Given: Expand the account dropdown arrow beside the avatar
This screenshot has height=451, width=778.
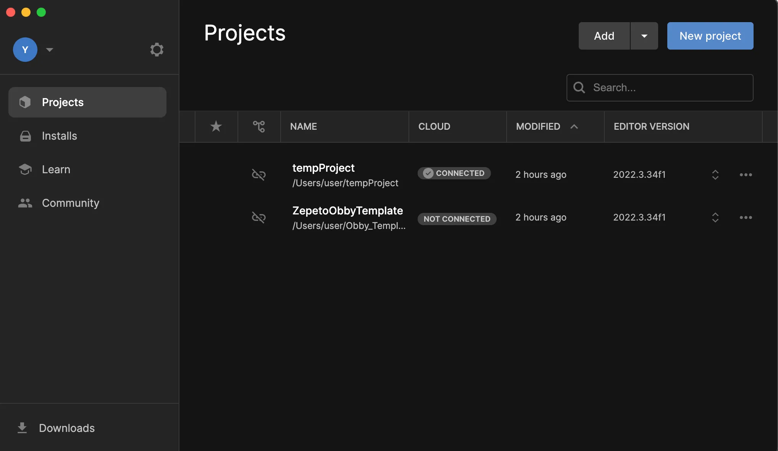Looking at the screenshot, I should coord(50,50).
